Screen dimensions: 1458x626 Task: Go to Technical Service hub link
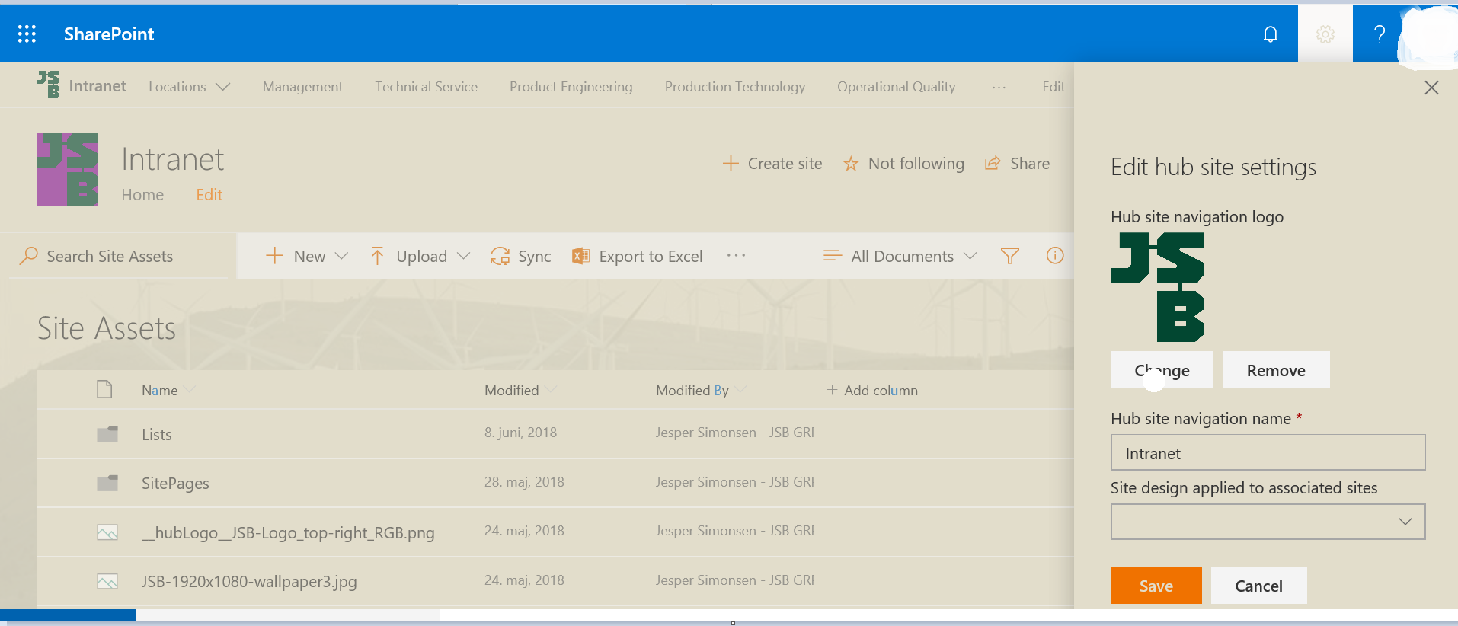tap(426, 87)
